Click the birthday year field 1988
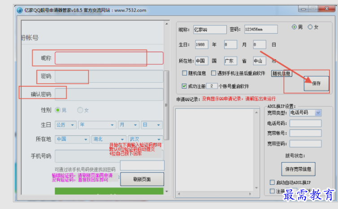 [202, 44]
